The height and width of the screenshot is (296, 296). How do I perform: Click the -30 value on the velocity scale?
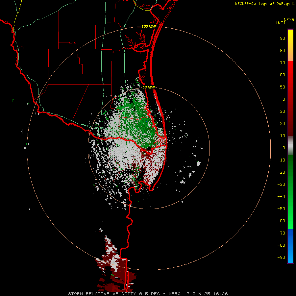[x=281, y=185]
